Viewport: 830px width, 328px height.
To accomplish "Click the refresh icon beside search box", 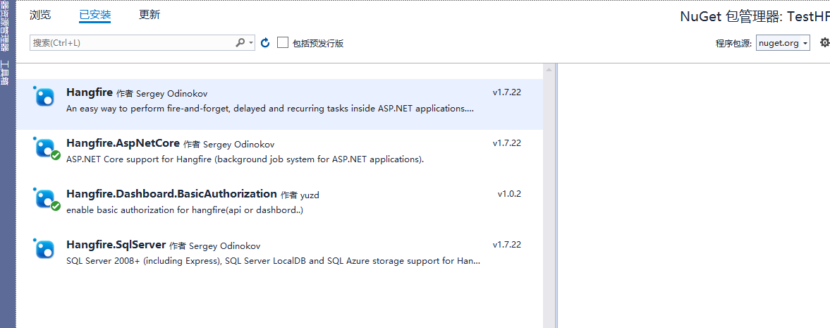I will tap(265, 43).
